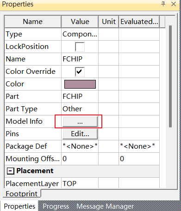Open Model Info ellipsis button
Screen dimensions: 181x211
pos(80,121)
